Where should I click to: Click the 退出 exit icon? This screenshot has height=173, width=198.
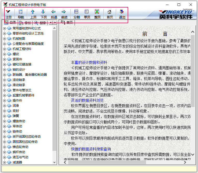click(x=122, y=14)
